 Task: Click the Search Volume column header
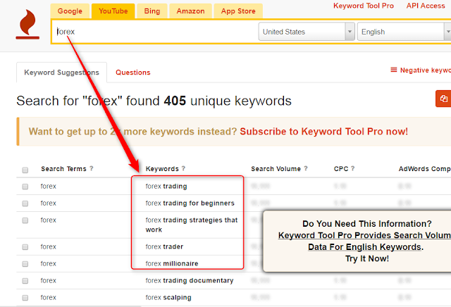(x=276, y=169)
